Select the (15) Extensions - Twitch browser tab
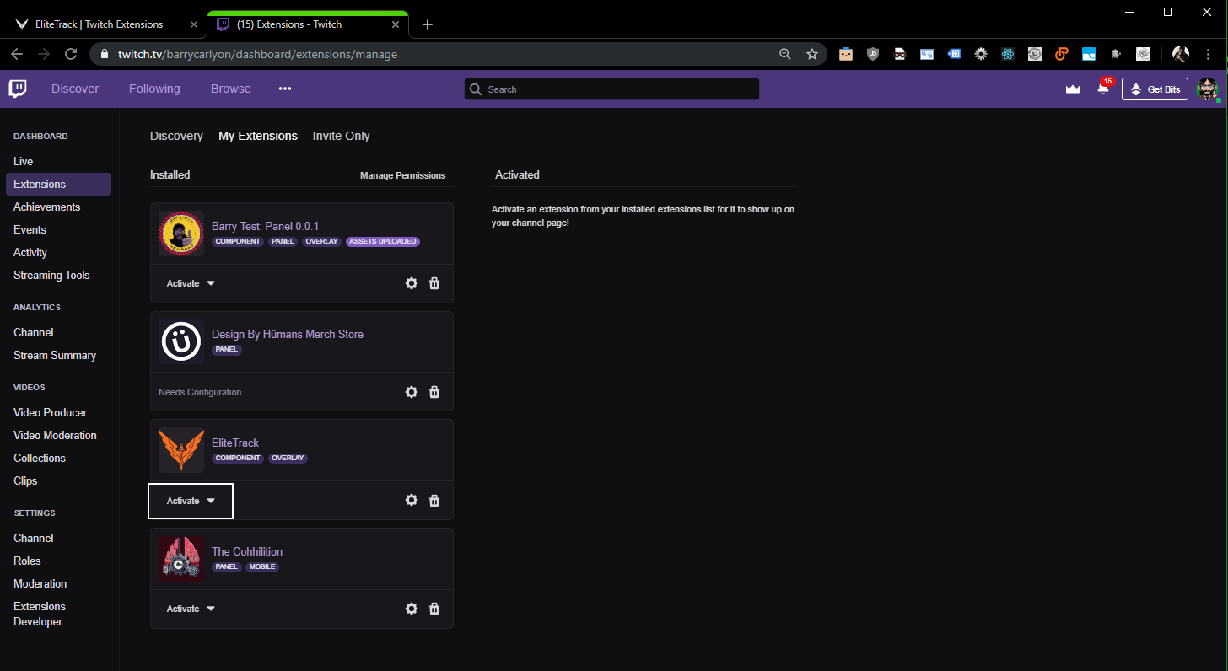Image resolution: width=1228 pixels, height=671 pixels. coord(308,24)
